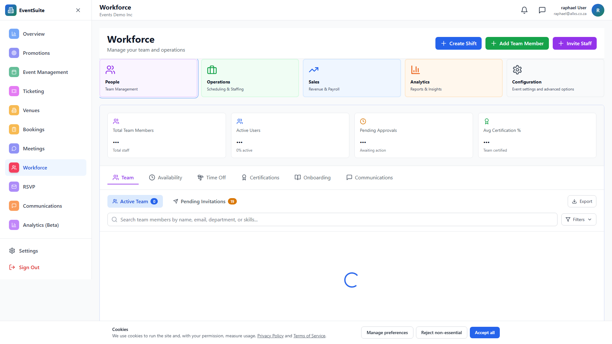Image resolution: width=612 pixels, height=344 pixels.
Task: Select the RSVP sidebar icon
Action: tap(14, 187)
